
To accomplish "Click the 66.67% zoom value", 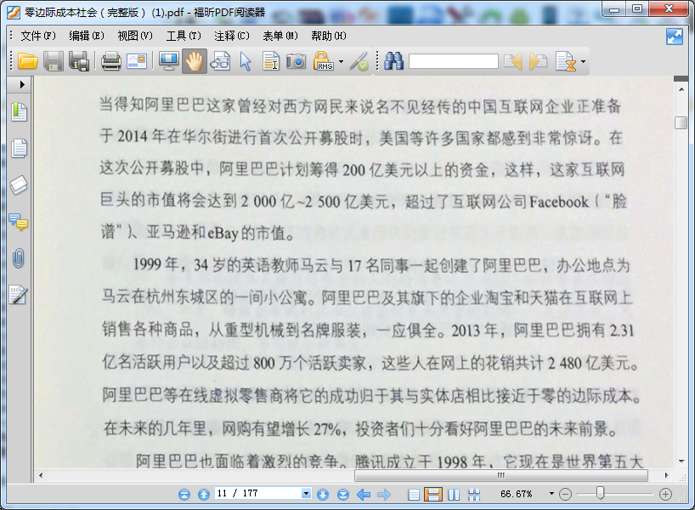I will click(516, 494).
